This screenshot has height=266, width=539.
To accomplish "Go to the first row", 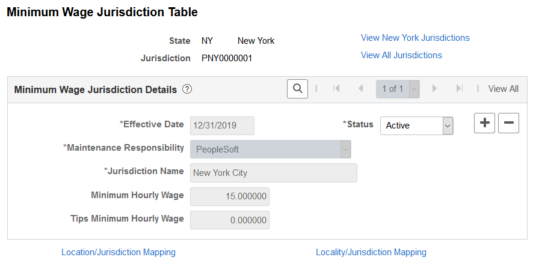I will point(336,89).
